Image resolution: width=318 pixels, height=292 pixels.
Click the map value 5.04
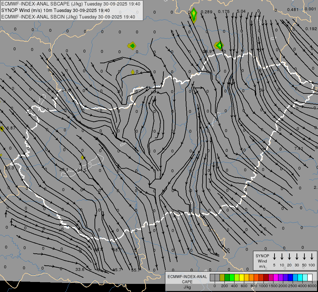click(241, 11)
